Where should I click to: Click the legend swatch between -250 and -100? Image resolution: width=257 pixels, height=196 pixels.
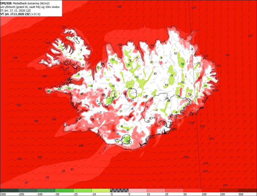click(27, 190)
